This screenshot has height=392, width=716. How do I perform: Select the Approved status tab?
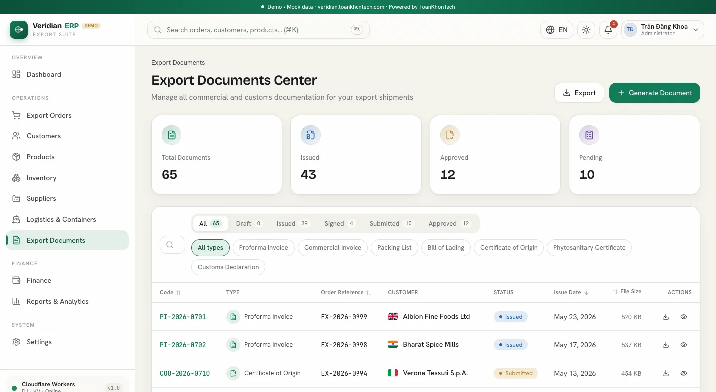point(449,223)
